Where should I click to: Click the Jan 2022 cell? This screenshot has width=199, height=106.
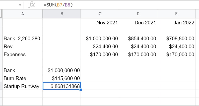click(x=177, y=23)
